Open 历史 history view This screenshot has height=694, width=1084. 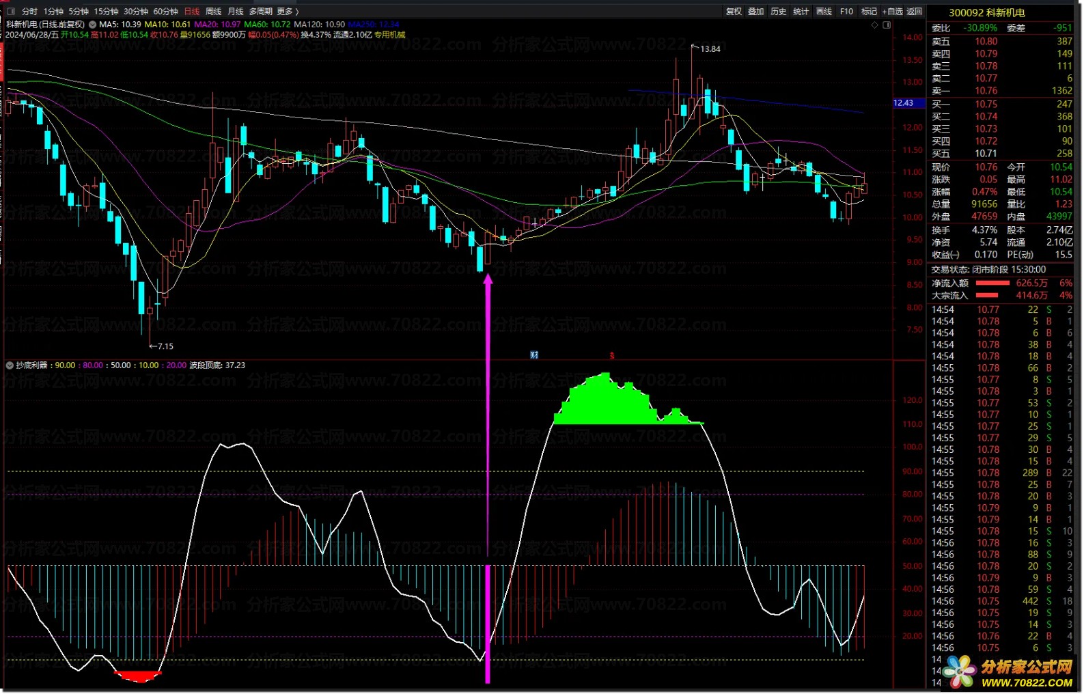click(778, 12)
